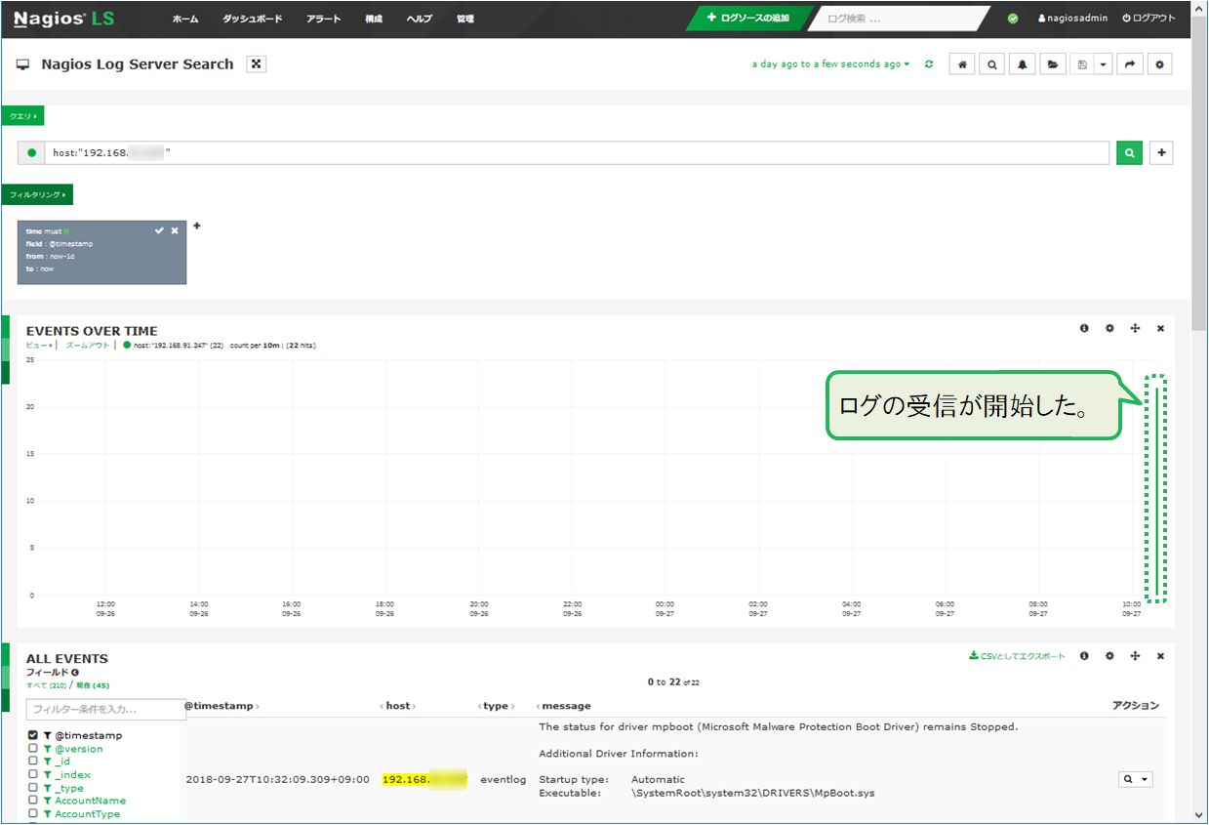Uncheck the @timestamp field checkbox

[x=33, y=735]
